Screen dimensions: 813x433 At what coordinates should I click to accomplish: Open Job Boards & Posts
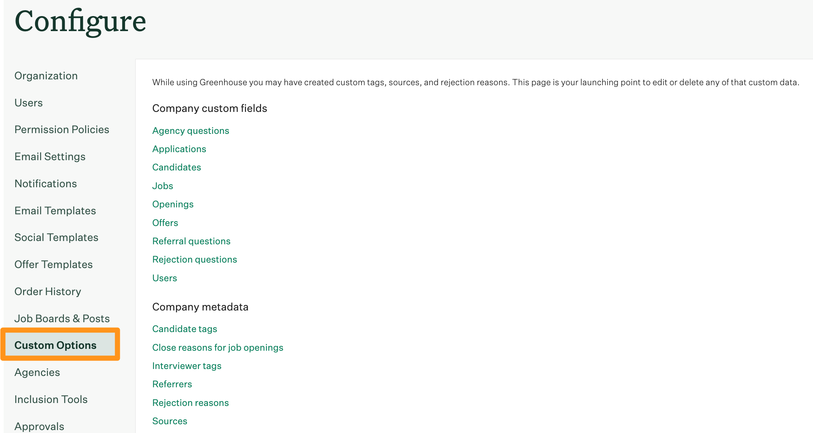62,319
